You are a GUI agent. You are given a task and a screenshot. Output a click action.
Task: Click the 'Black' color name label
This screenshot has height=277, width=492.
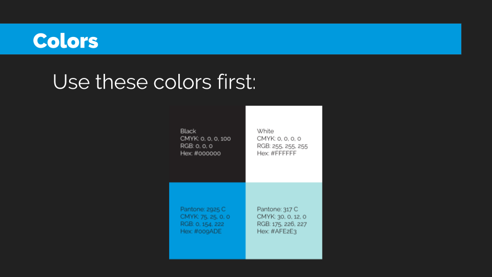(188, 131)
